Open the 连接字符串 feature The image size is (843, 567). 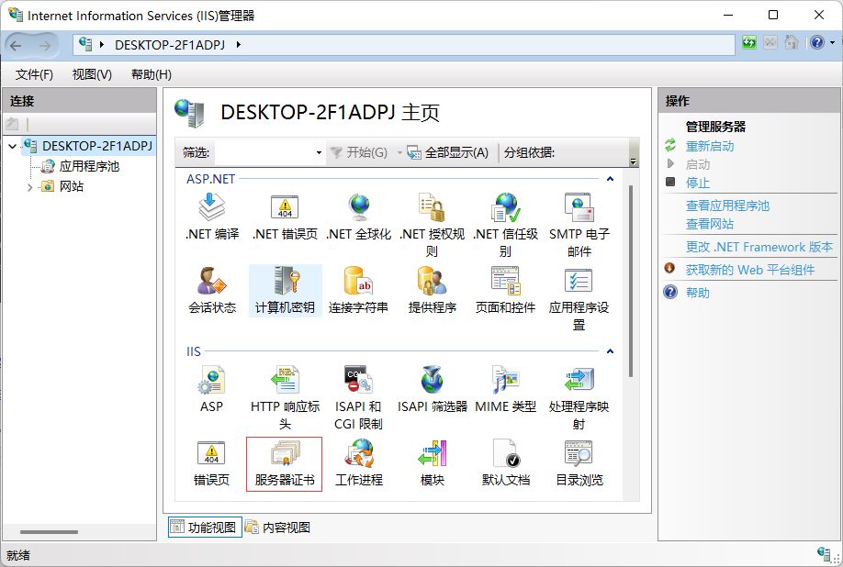[359, 291]
